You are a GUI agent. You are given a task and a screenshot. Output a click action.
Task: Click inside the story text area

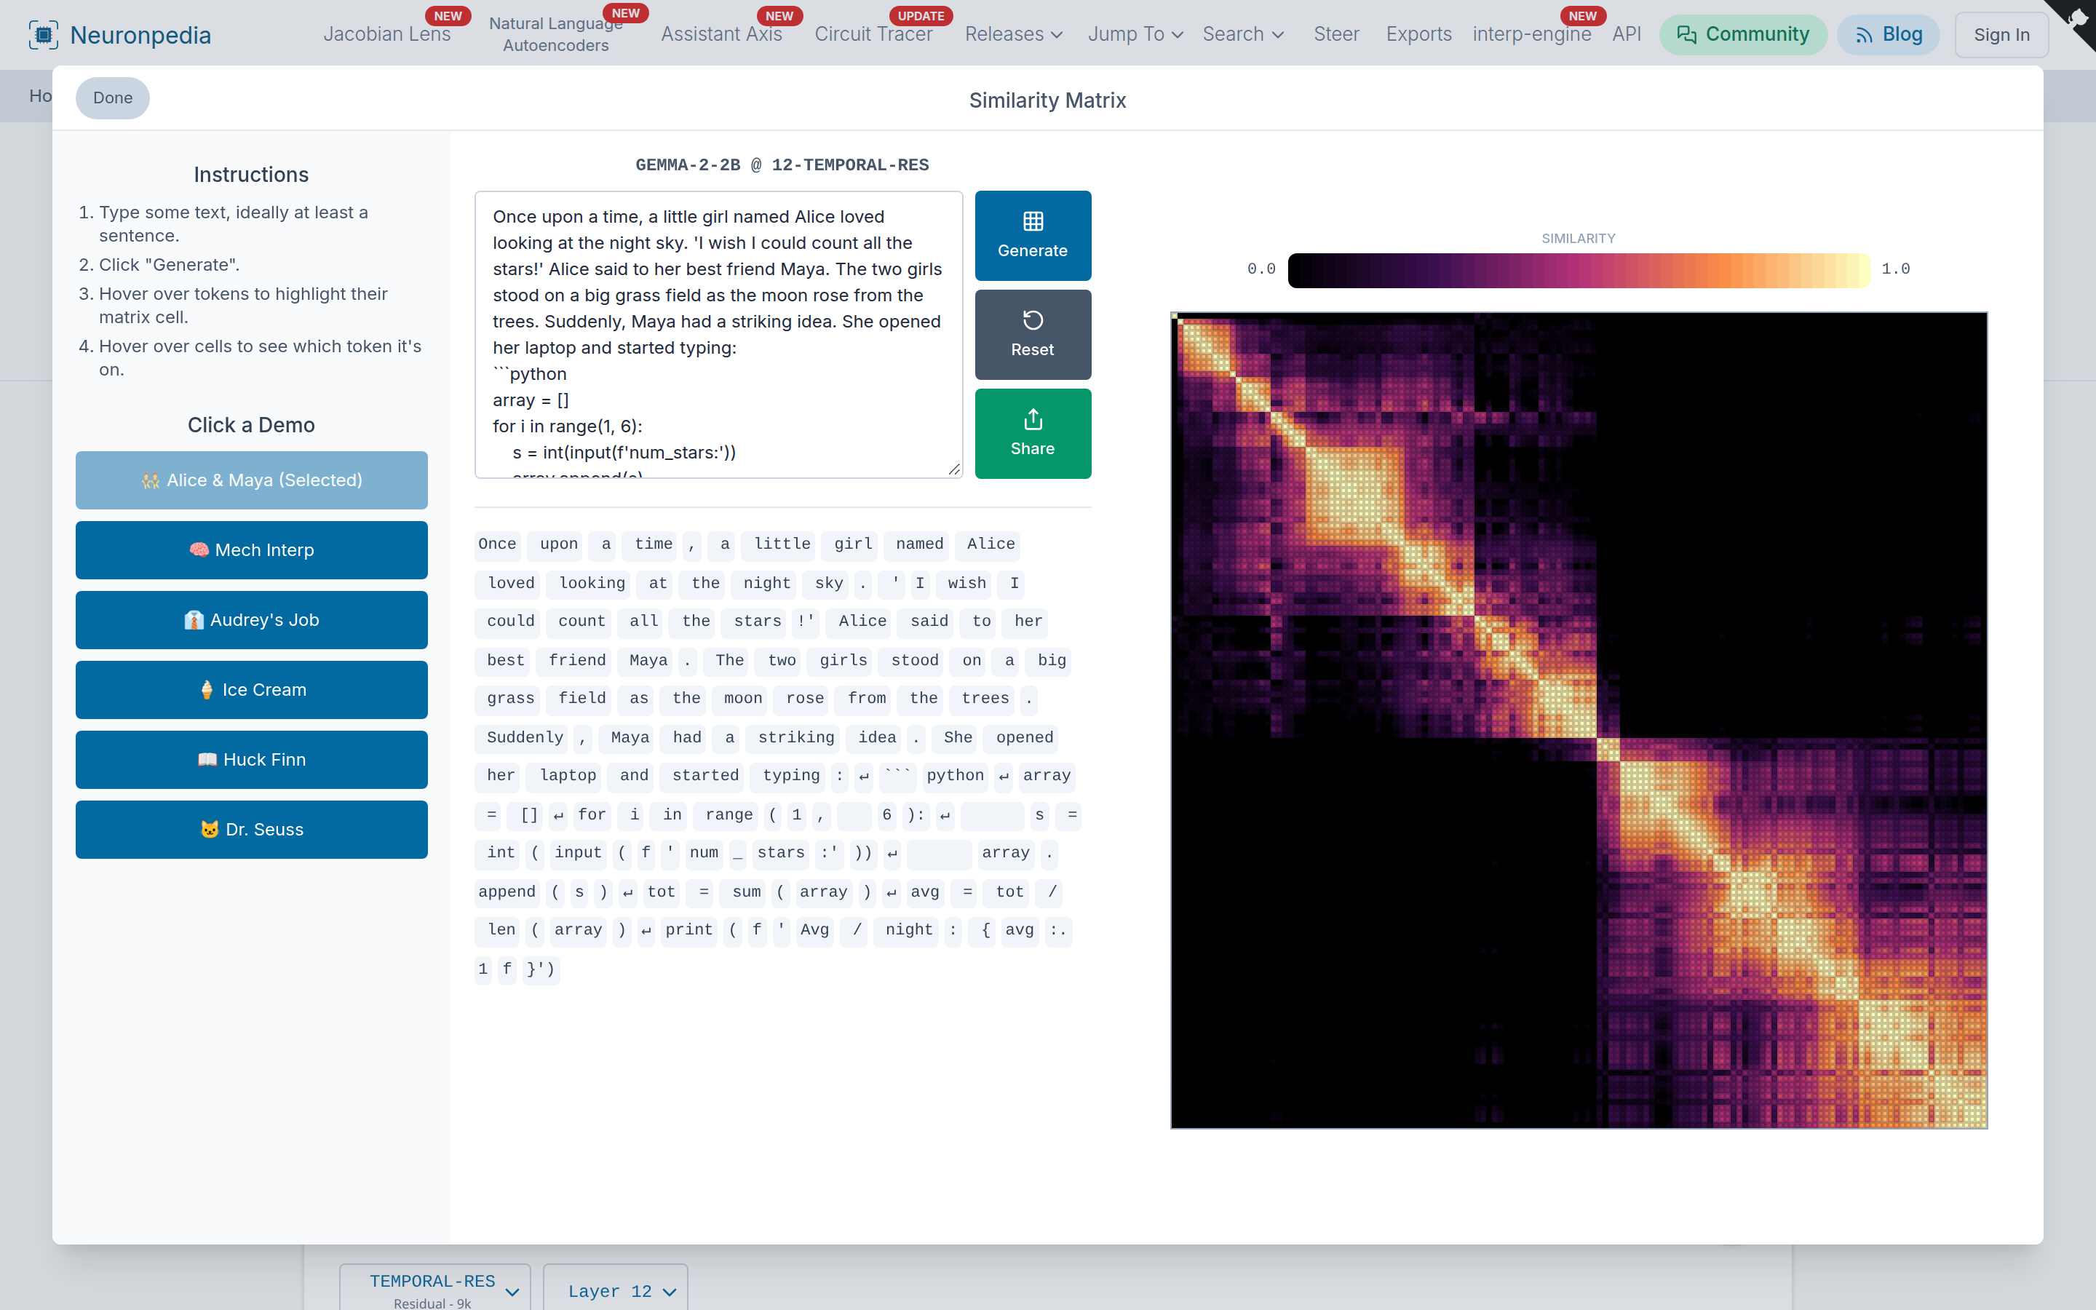point(718,335)
